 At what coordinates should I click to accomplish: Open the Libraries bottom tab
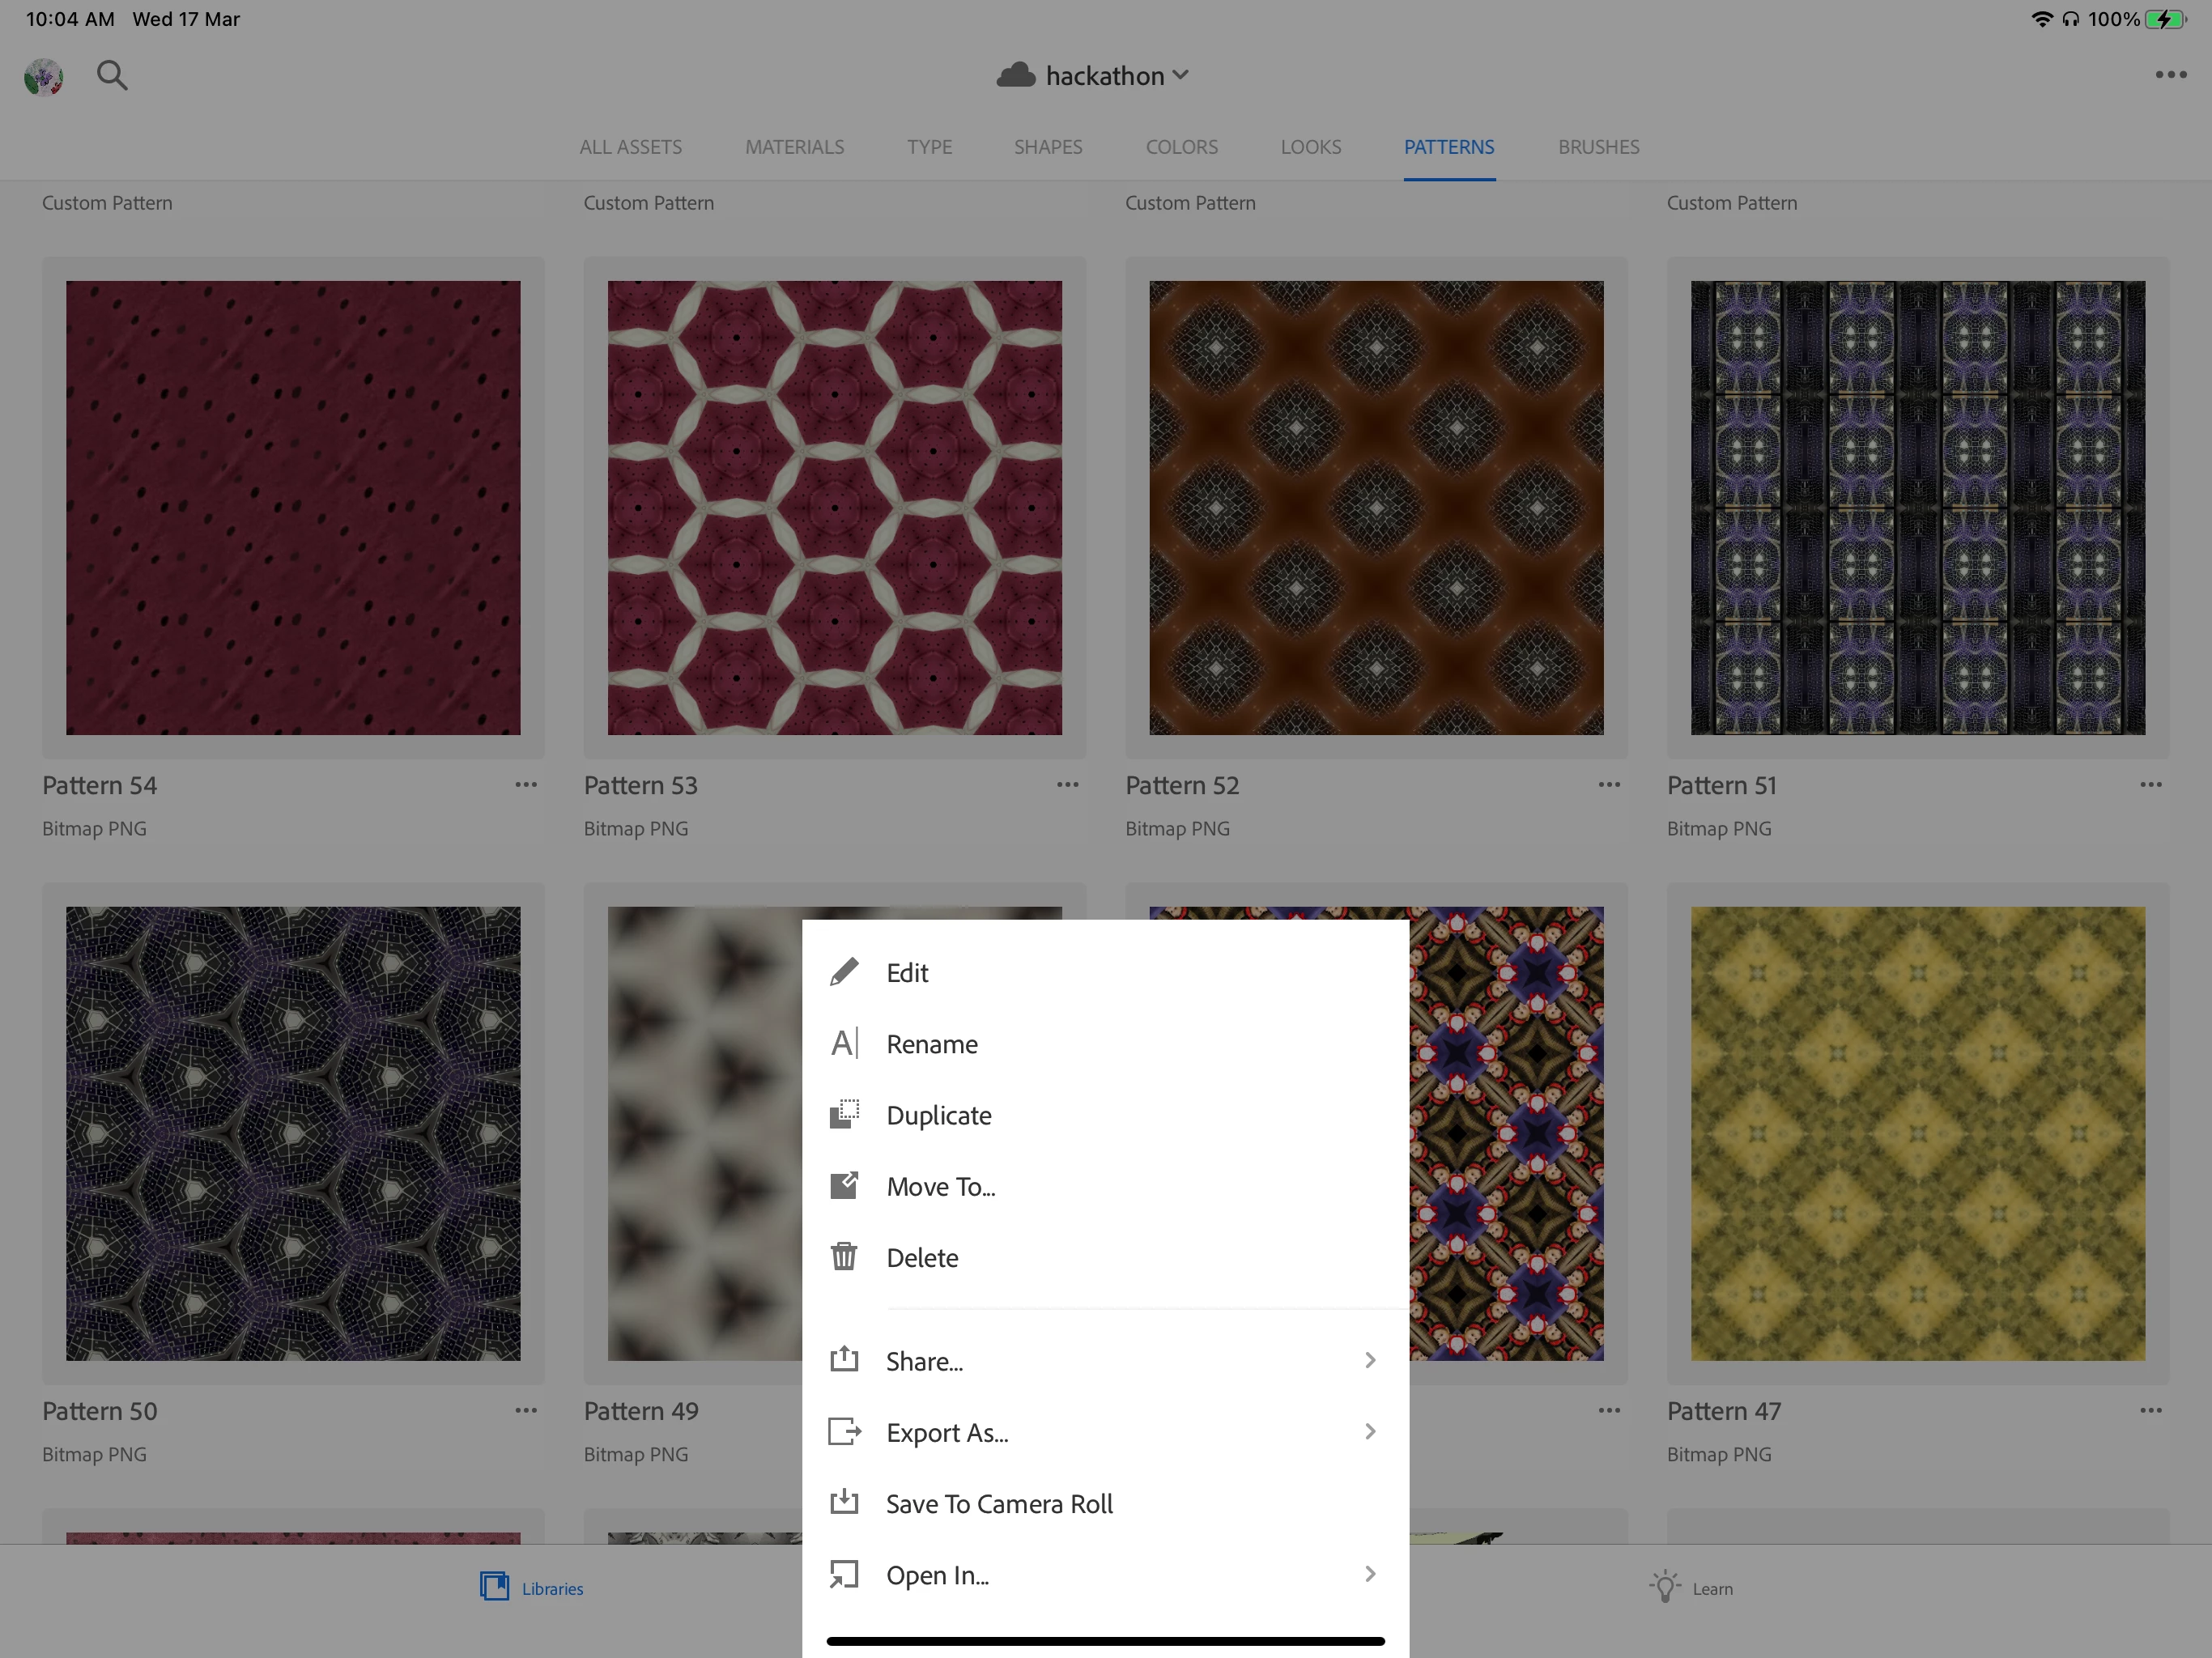point(532,1588)
